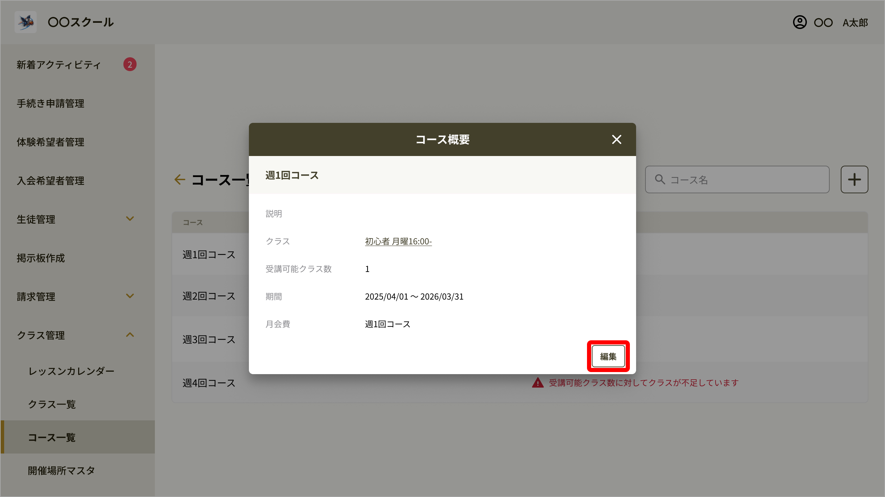The height and width of the screenshot is (497, 885).
Task: Click the クラス label in dialog
Action: 278,241
